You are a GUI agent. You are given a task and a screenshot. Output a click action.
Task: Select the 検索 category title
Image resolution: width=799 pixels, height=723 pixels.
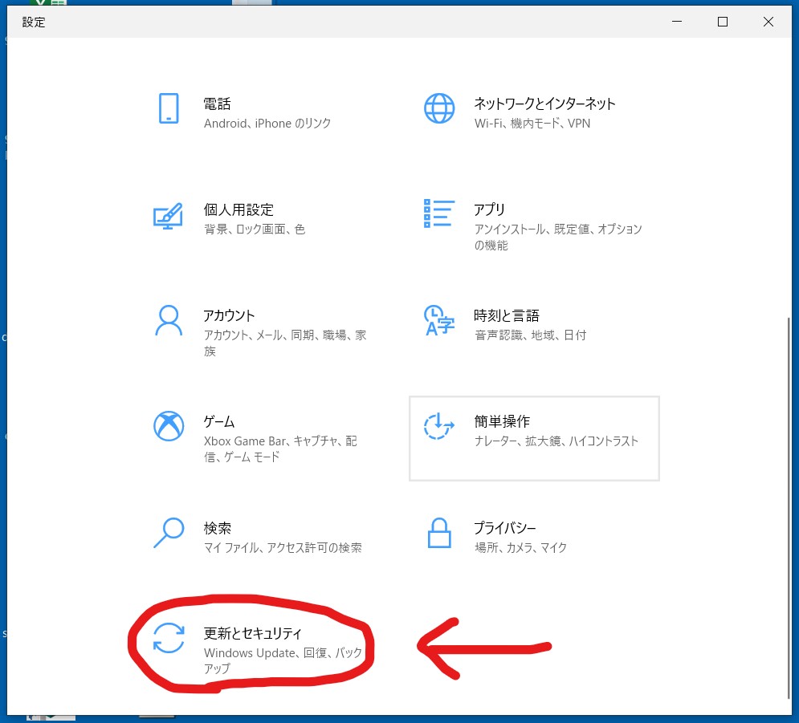pyautogui.click(x=217, y=528)
